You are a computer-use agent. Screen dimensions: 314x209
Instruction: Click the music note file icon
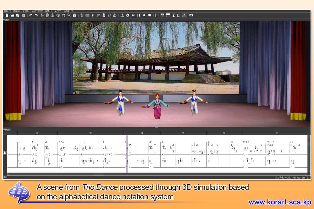pyautogui.click(x=104, y=15)
